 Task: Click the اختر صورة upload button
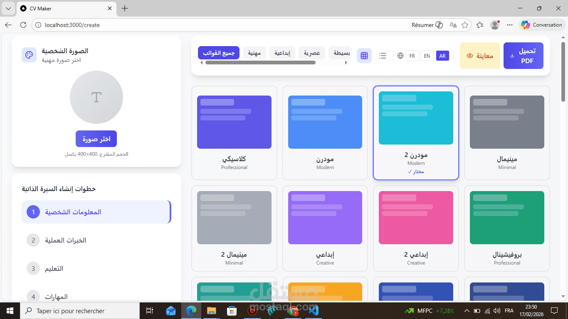96,139
